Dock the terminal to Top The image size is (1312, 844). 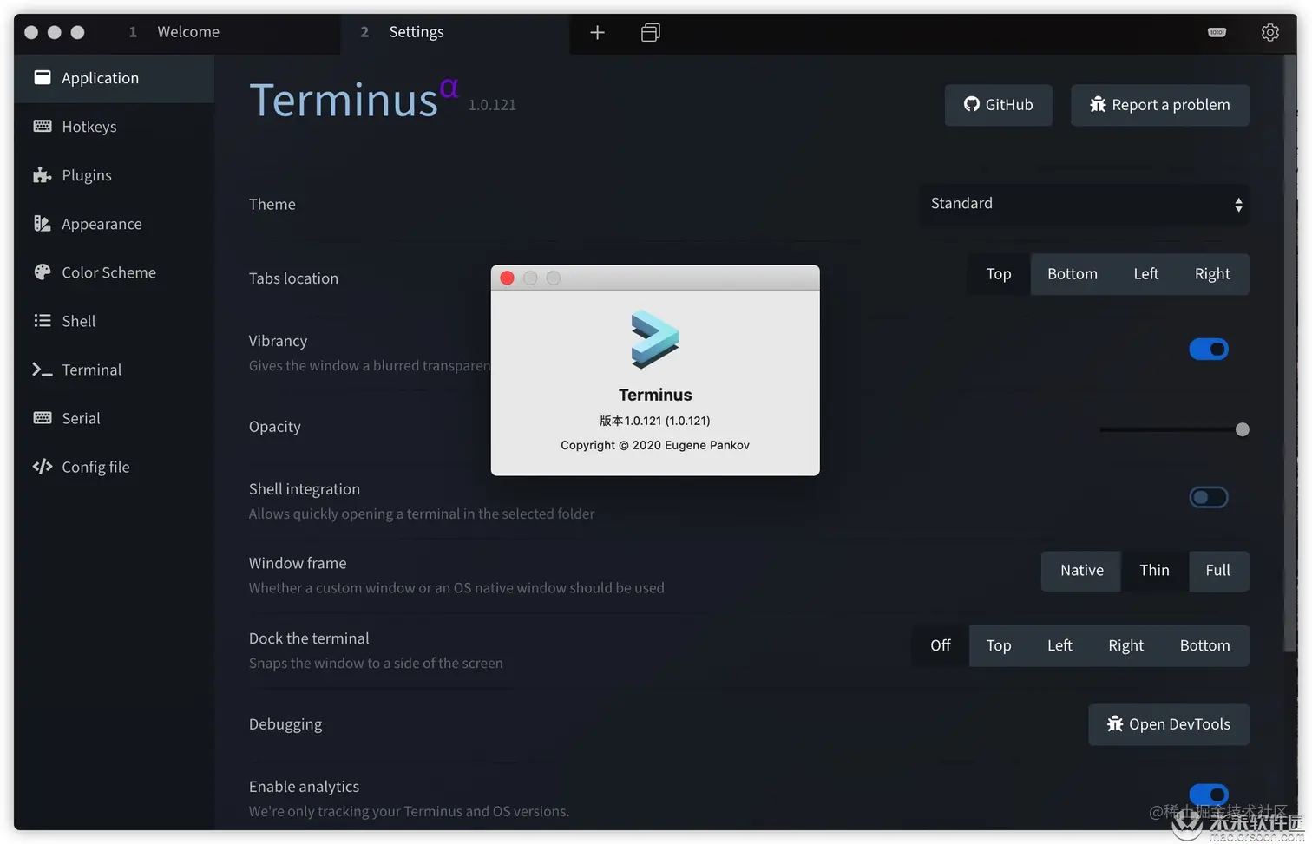[998, 646]
